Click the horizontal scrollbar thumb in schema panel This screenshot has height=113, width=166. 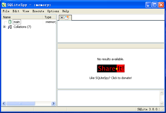[x=21, y=104]
